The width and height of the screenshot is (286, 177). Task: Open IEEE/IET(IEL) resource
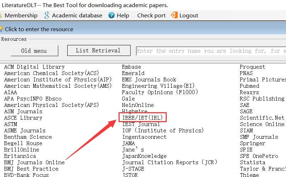[x=142, y=118]
